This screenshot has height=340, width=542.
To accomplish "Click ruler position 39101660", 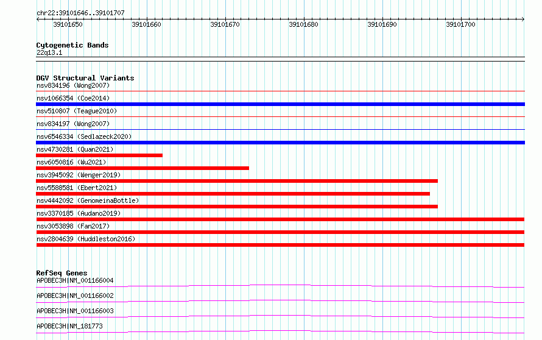I will 146,24.
